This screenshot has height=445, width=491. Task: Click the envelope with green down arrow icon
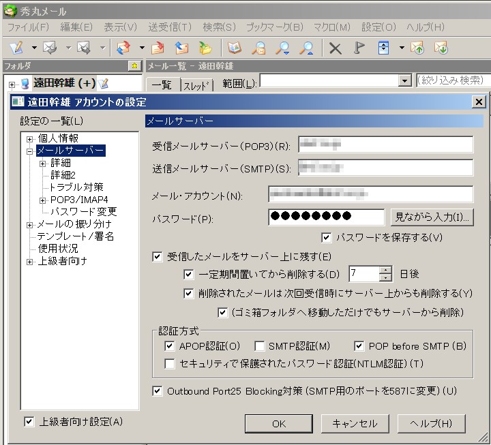tap(441, 48)
